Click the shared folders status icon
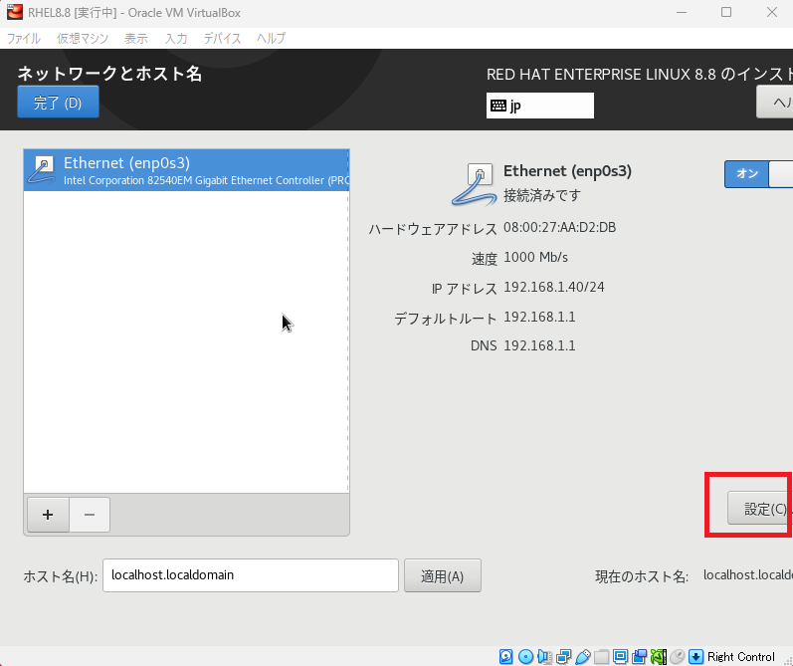 click(x=601, y=656)
